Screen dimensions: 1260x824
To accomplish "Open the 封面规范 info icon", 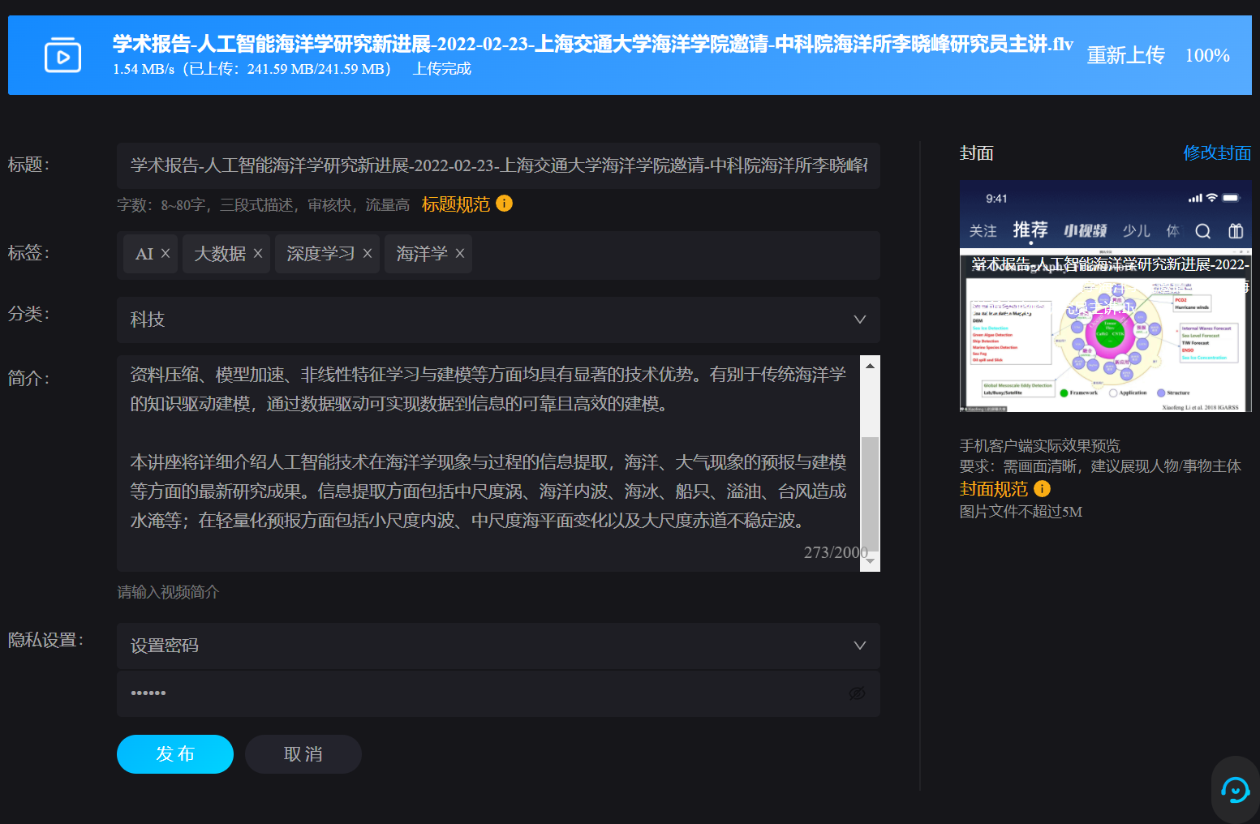I will (1042, 489).
